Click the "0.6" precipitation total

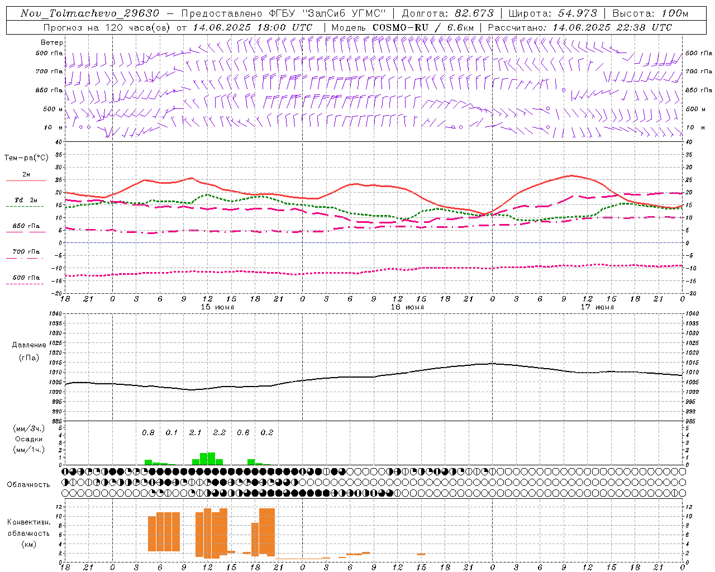[243, 433]
